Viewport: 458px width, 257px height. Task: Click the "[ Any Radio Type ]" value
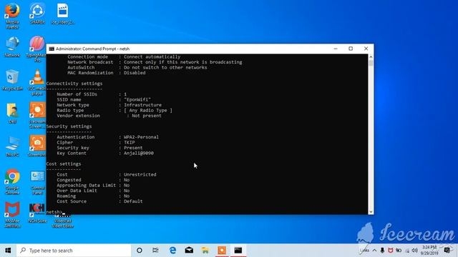click(148, 110)
